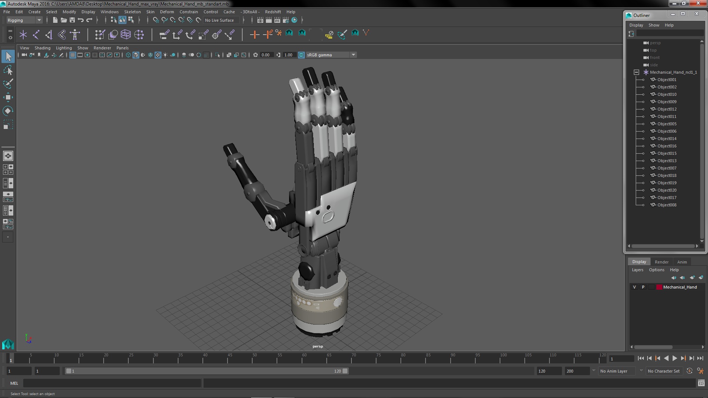Activate the Lasso select tool
The image size is (708, 398).
8,70
